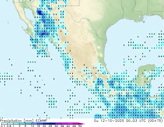Click the 1–2 mm legend color swatch
Image resolution: width=164 pixels, height=127 pixels.
coord(16,124)
